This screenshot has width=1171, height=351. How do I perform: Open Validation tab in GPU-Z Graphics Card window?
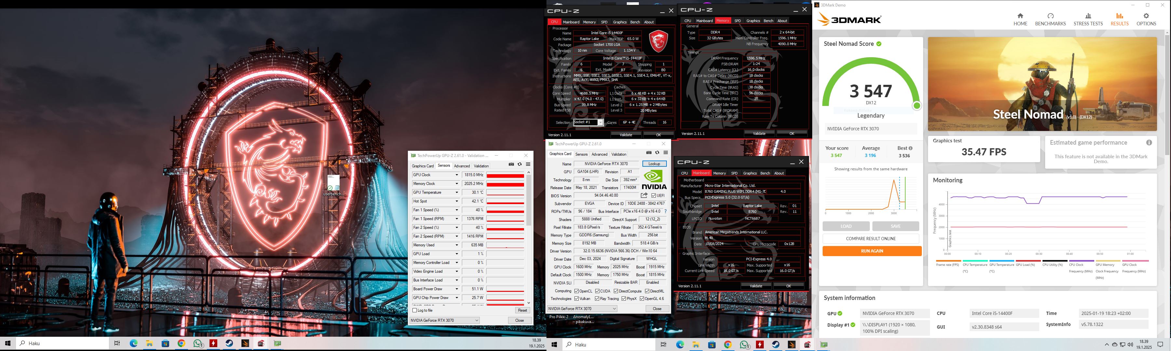(619, 154)
